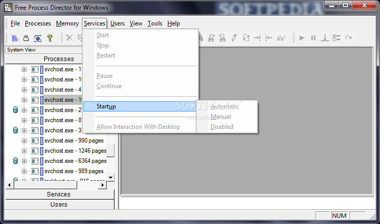The height and width of the screenshot is (224, 380).
Task: Click process icon of svchost.exe 6364 pages
Action: (35, 161)
